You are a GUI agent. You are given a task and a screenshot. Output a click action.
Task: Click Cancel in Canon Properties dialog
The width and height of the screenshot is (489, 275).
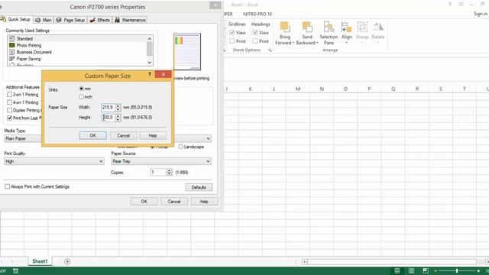174,202
